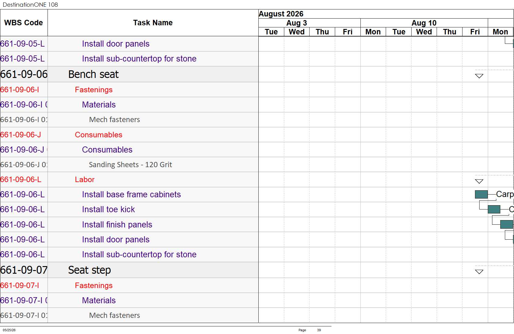Click the 'DestinationONE 108' document title
Image resolution: width=514 pixels, height=334 pixels.
pos(30,5)
